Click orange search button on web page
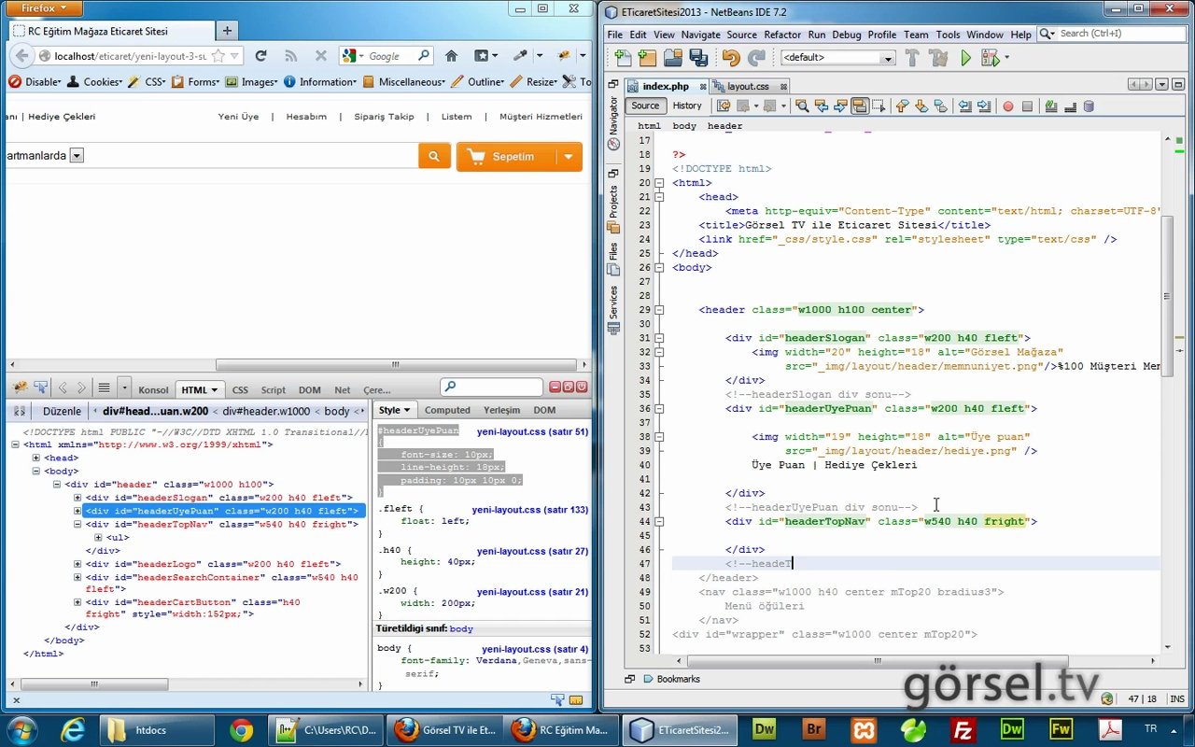Screen dimensions: 1195x747 [434, 156]
